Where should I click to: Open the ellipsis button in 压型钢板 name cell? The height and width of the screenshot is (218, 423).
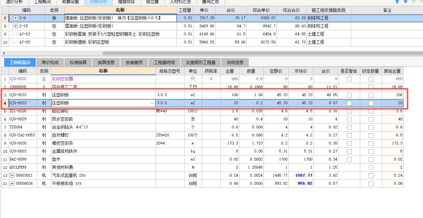[x=152, y=103]
